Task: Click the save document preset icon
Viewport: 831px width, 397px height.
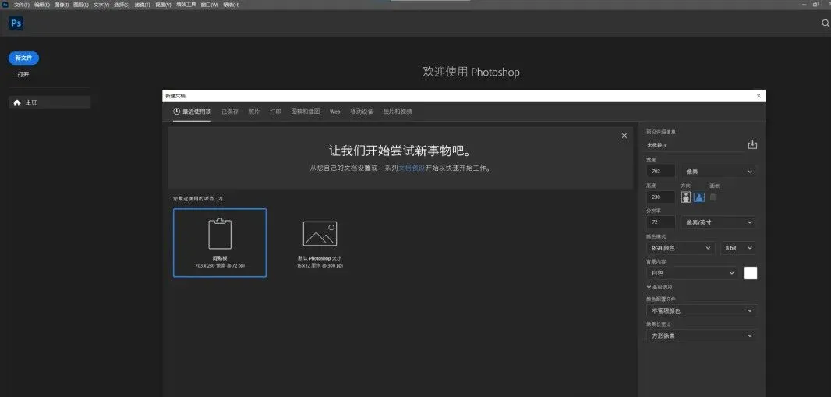Action: point(752,145)
